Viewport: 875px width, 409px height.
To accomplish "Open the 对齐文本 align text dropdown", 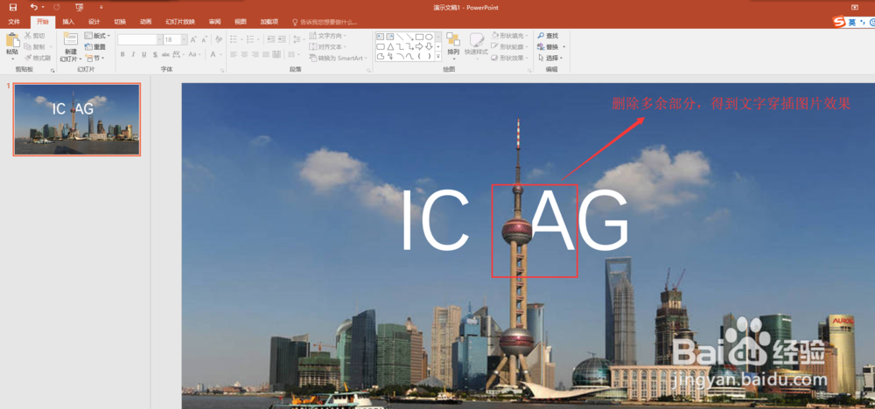I will click(328, 47).
